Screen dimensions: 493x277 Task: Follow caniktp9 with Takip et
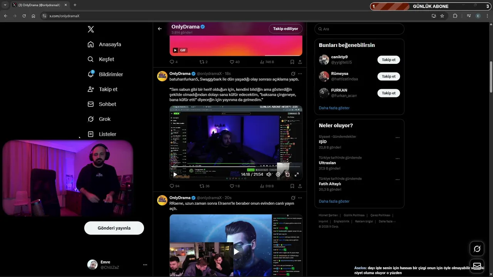(x=389, y=60)
